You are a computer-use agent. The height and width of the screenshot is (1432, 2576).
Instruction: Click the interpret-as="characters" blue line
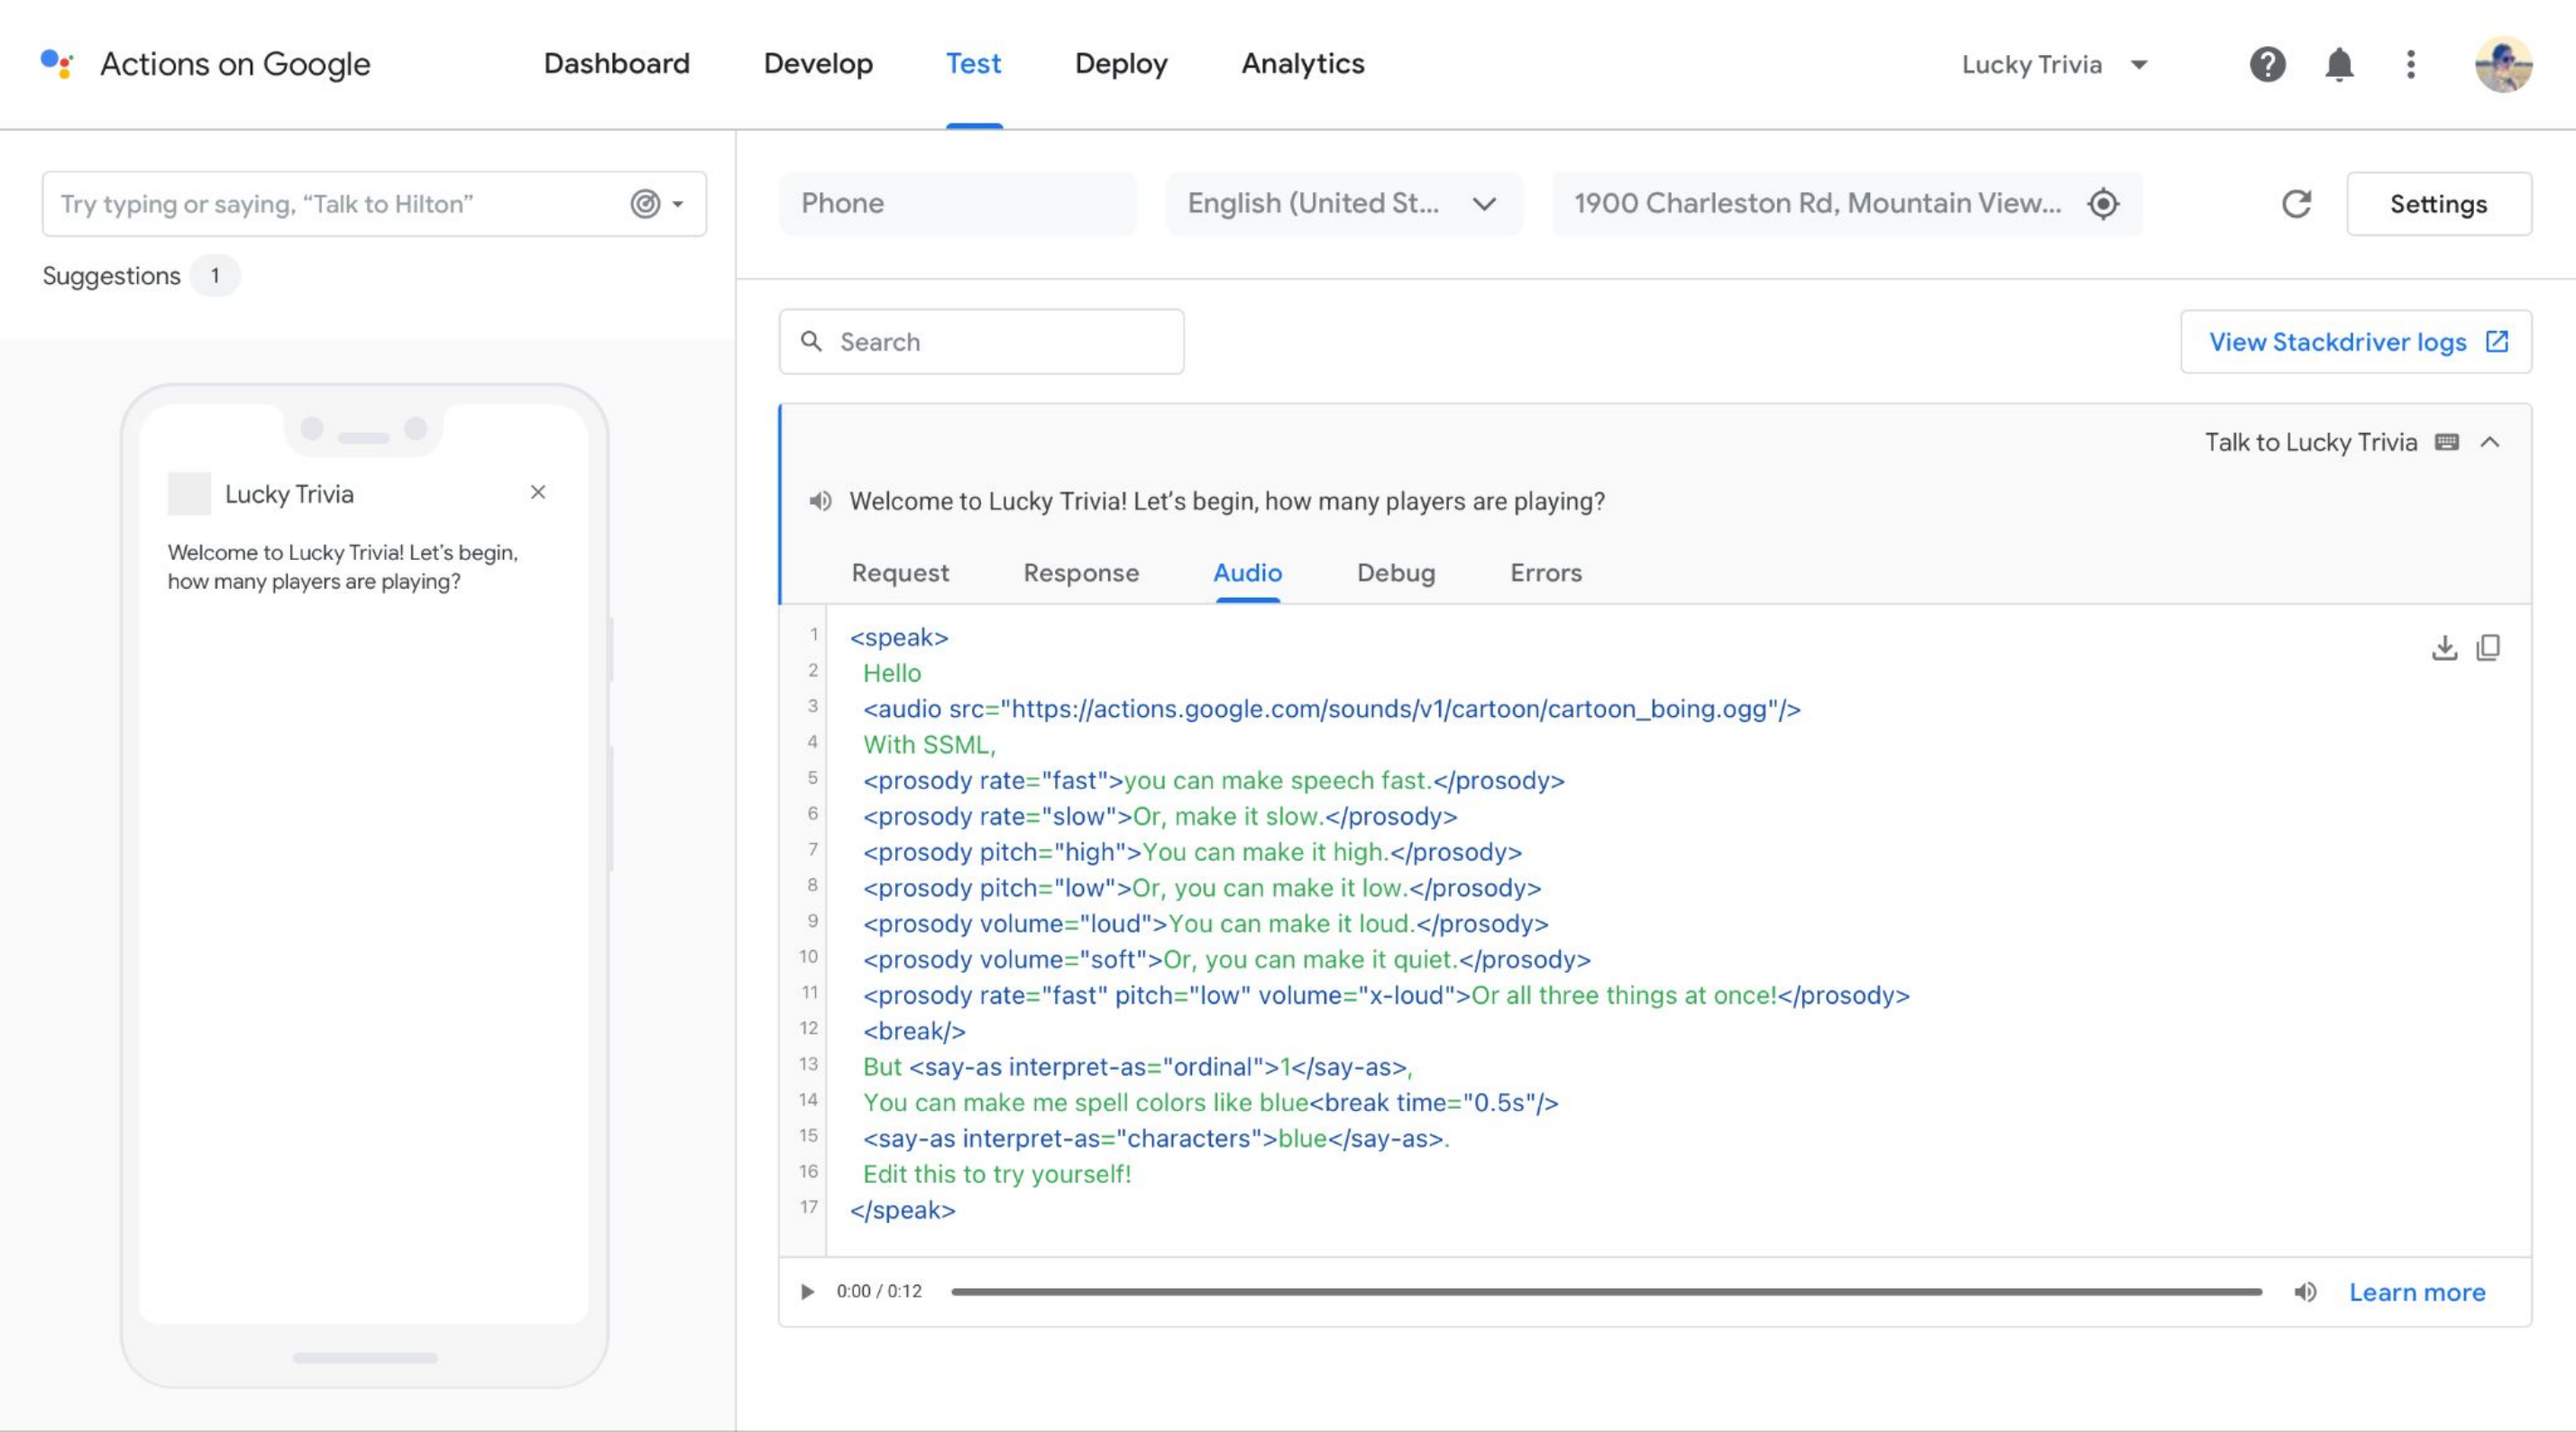1156,1138
